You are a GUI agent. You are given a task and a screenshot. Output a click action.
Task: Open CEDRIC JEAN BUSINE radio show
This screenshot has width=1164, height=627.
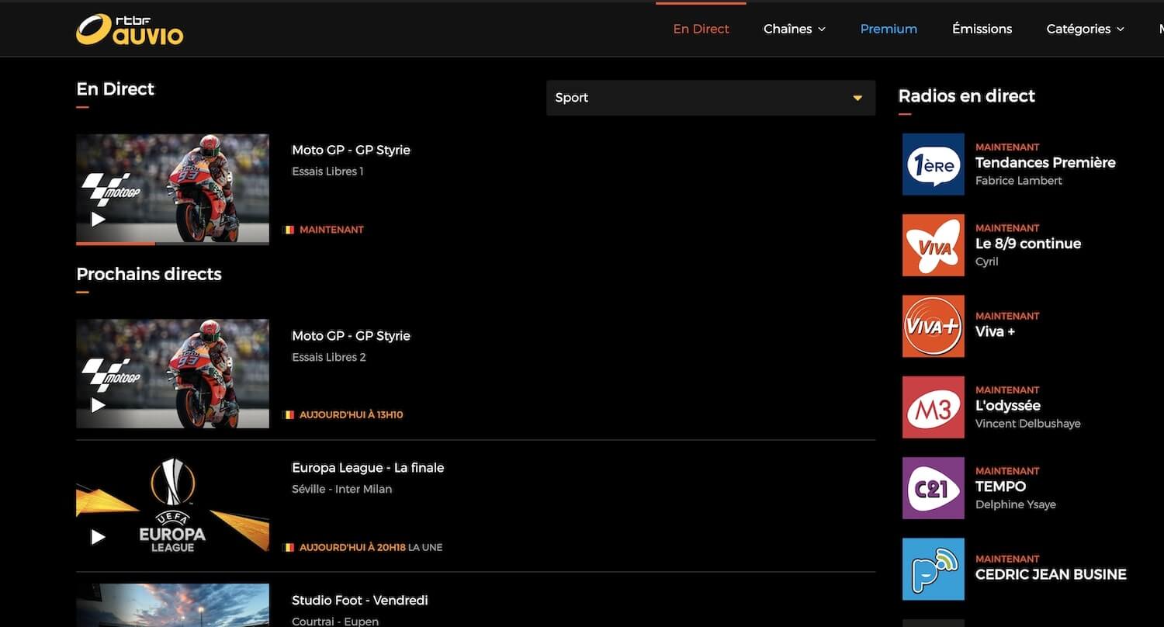1051,575
